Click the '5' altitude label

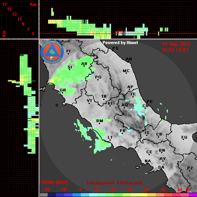pyautogui.click(x=33, y=34)
